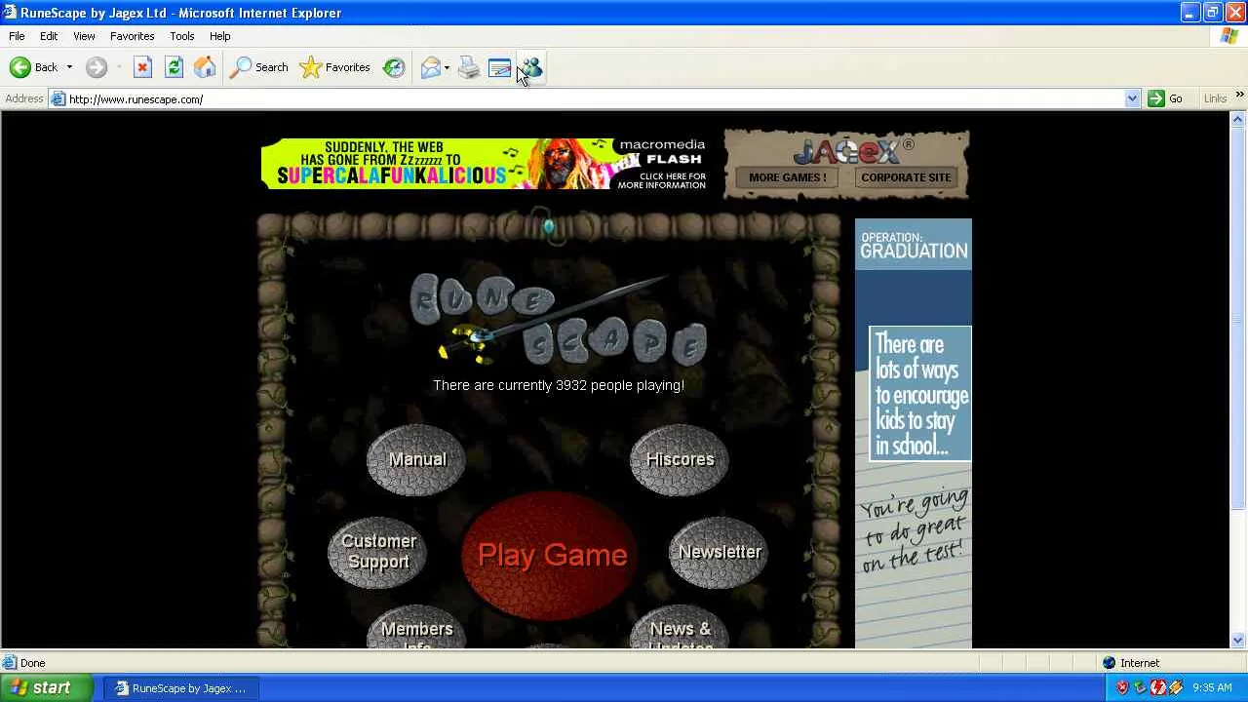Screen dimensions: 1248x702
Task: Click the 'Done' status bar text
Action: (32, 663)
